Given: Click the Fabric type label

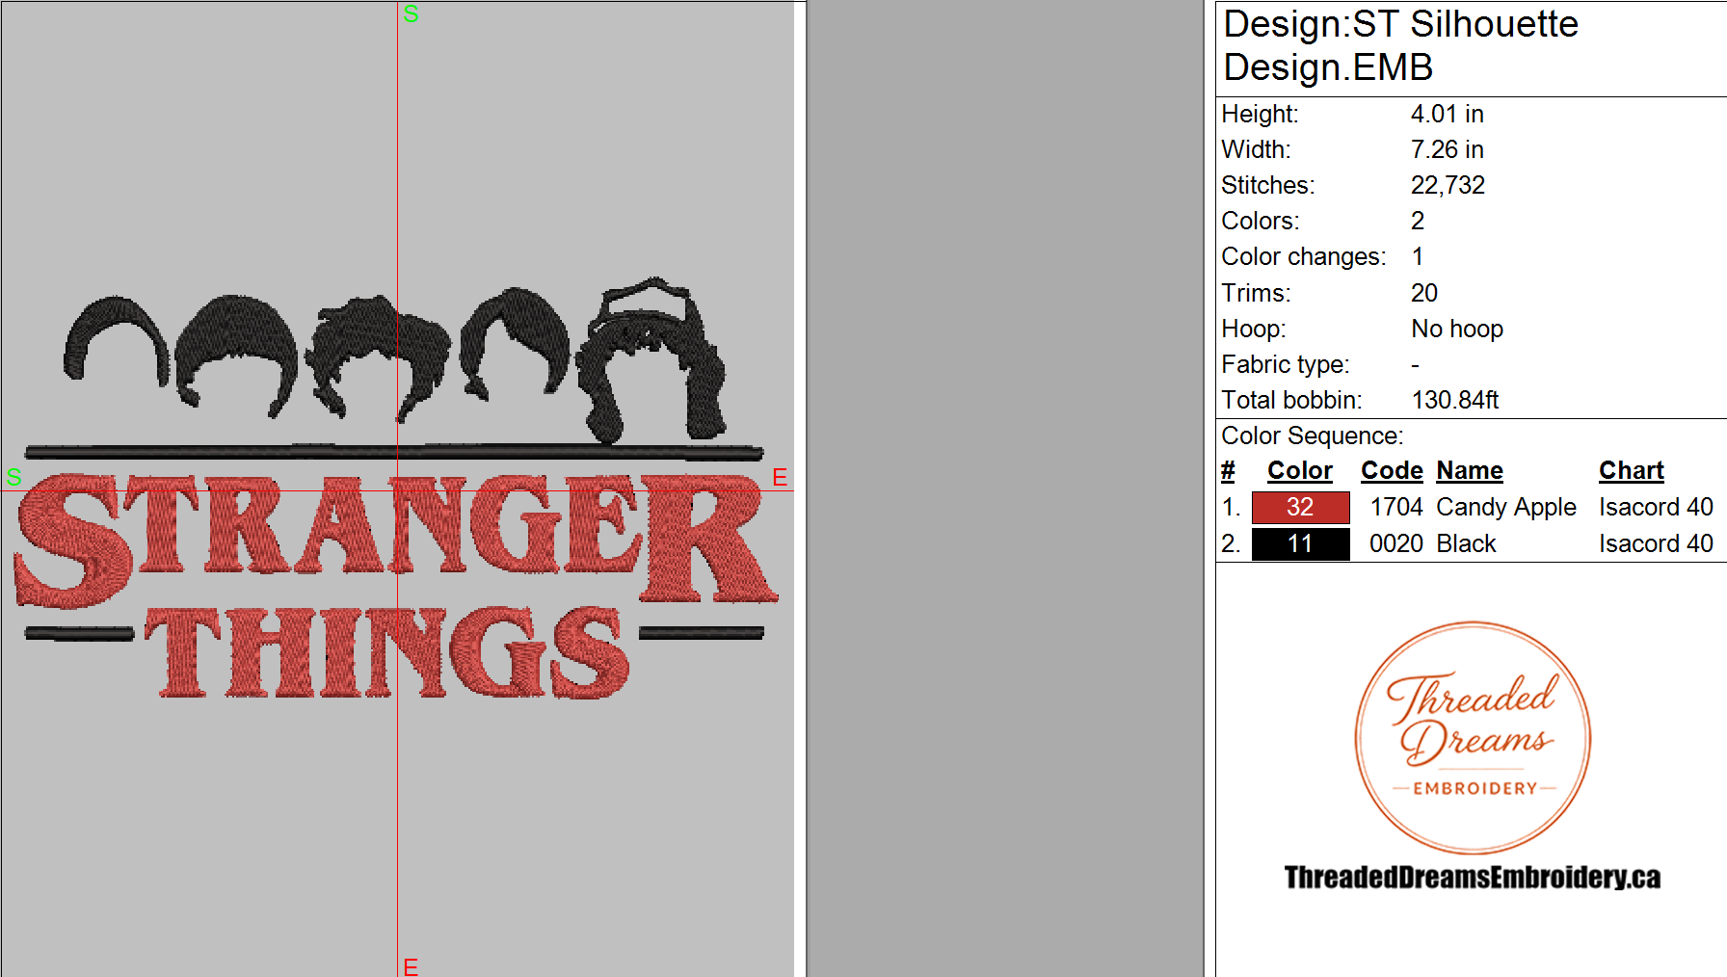Looking at the screenshot, I should tap(1286, 364).
